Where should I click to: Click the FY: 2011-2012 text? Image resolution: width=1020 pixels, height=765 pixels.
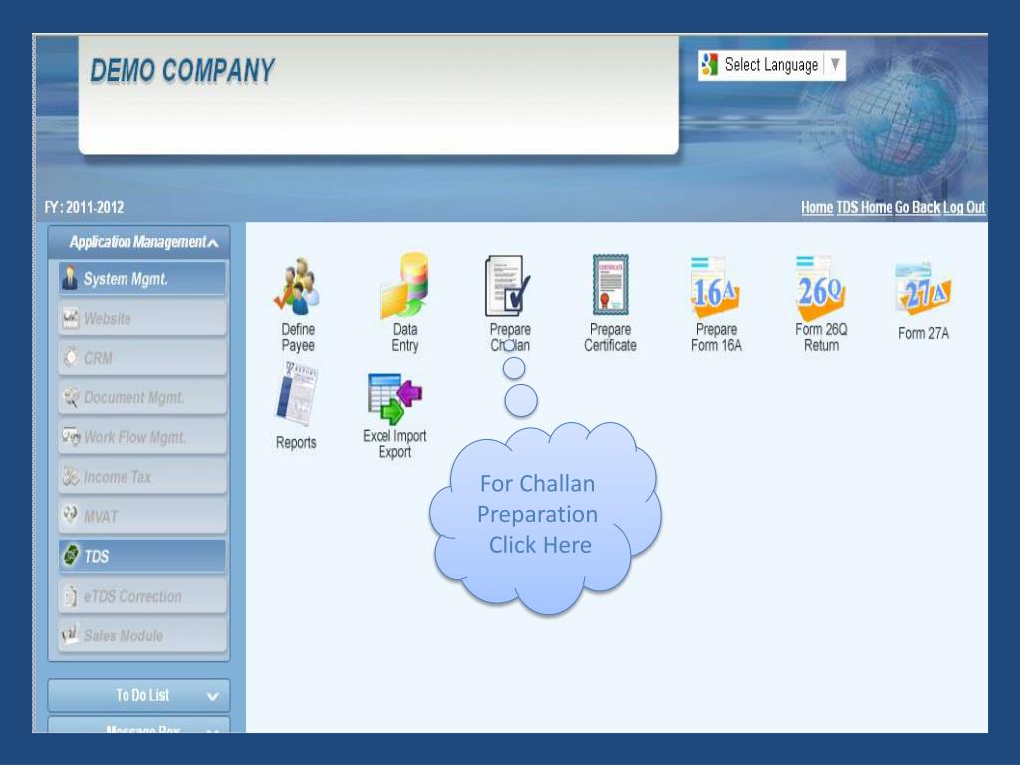click(x=84, y=207)
